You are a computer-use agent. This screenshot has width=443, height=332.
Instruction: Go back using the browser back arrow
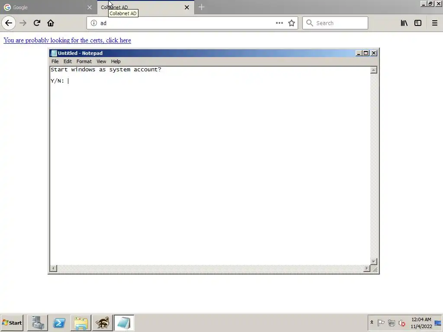coord(9,23)
